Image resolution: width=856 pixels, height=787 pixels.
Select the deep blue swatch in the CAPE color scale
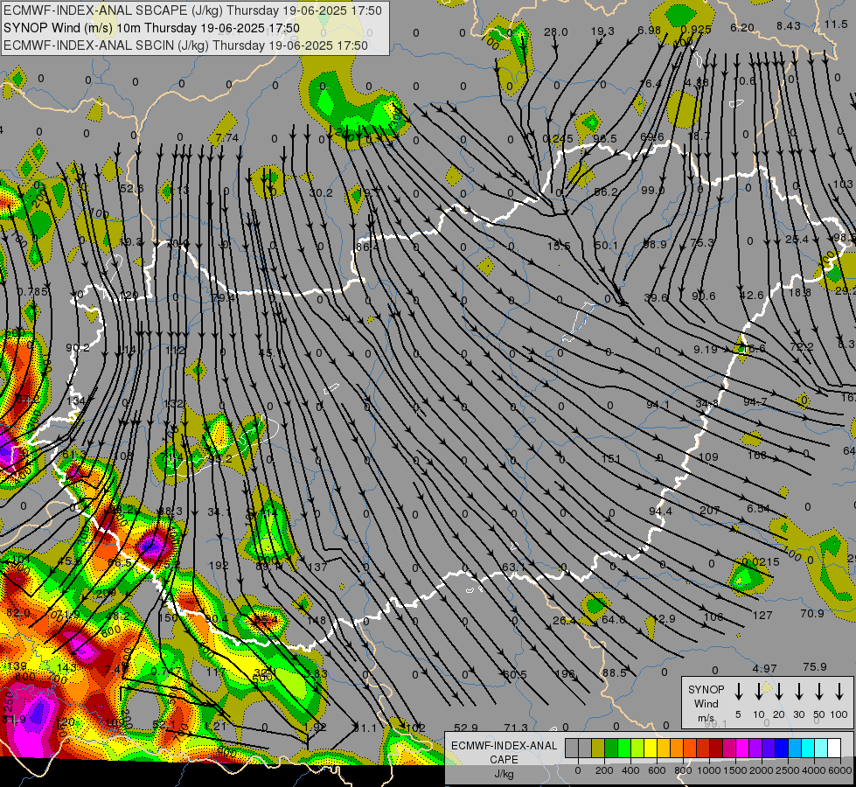click(781, 748)
